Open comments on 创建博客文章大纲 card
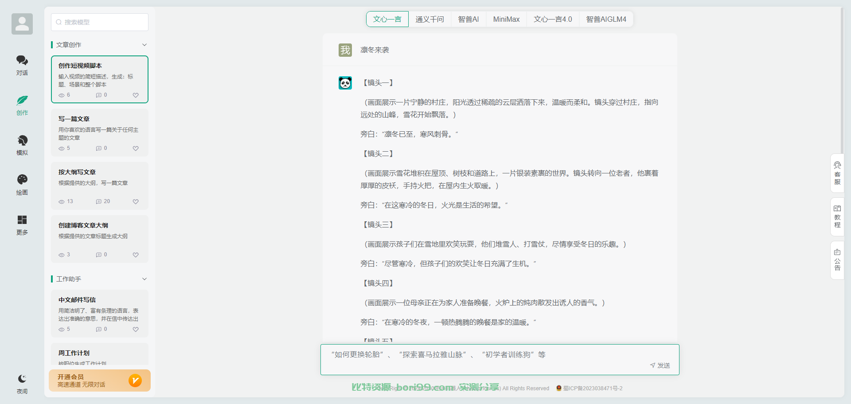The image size is (851, 404). (99, 255)
